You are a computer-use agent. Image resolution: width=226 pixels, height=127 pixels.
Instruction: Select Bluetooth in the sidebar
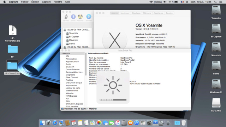click(x=70, y=67)
